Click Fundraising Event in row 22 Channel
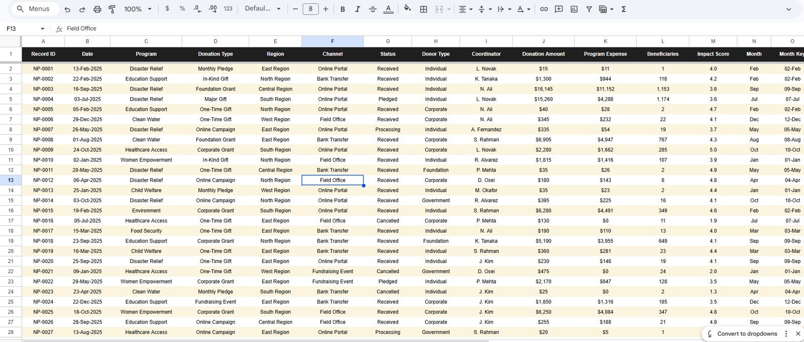 (x=332, y=271)
